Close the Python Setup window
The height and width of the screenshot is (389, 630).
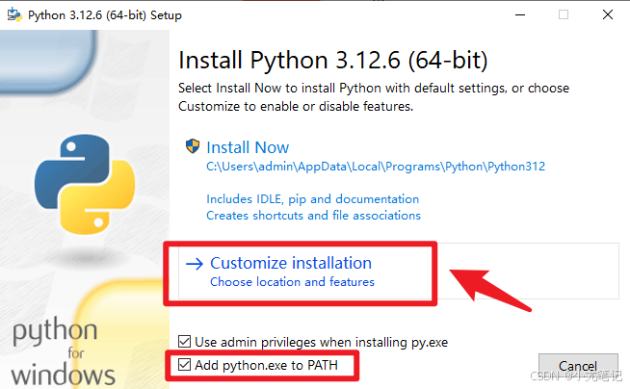[x=608, y=14]
